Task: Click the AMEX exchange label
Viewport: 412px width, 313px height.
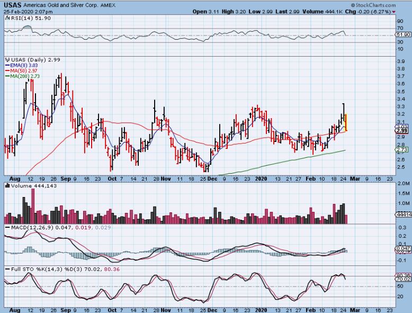Action: pos(108,5)
